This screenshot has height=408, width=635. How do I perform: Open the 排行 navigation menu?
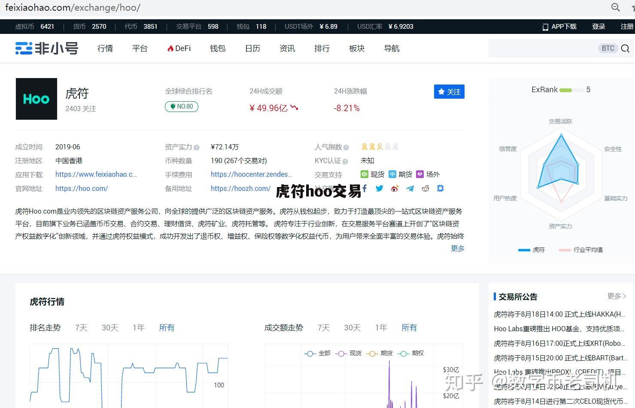point(322,48)
